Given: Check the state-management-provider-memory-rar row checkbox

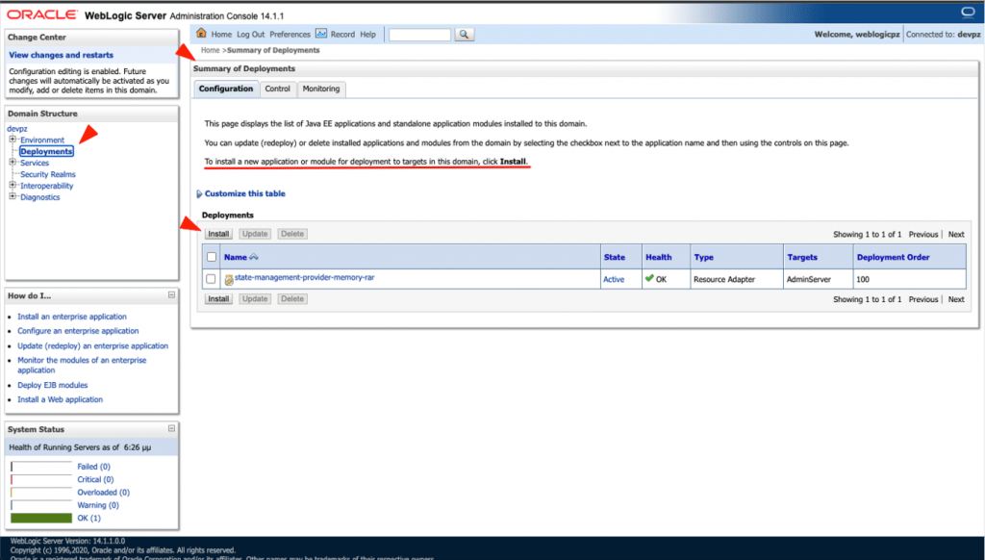Looking at the screenshot, I should coord(211,279).
